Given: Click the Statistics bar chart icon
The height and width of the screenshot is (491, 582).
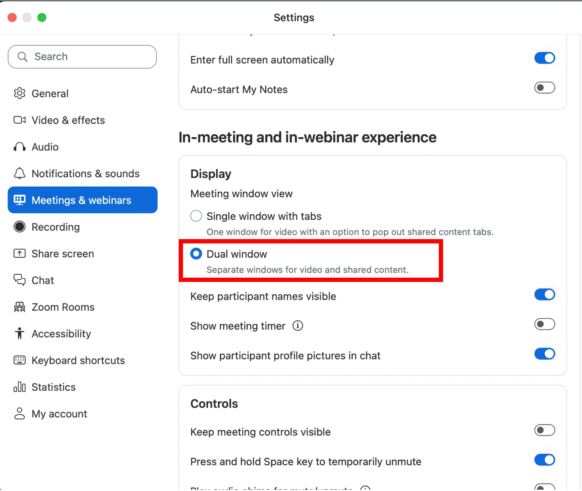Looking at the screenshot, I should 19,386.
